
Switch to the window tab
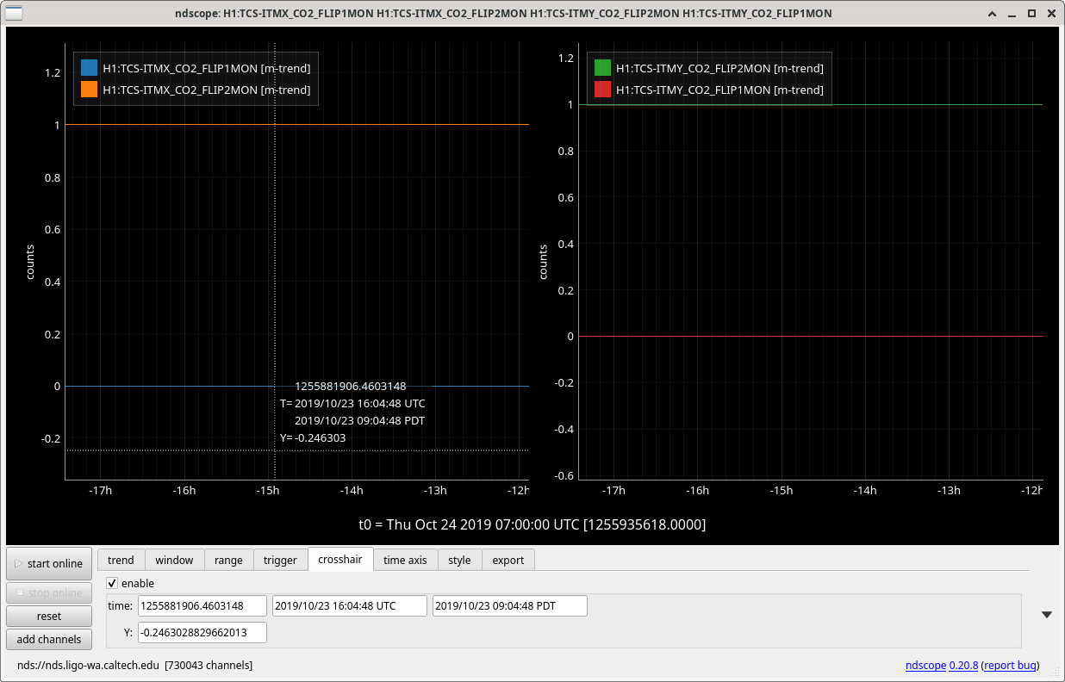[x=174, y=560]
